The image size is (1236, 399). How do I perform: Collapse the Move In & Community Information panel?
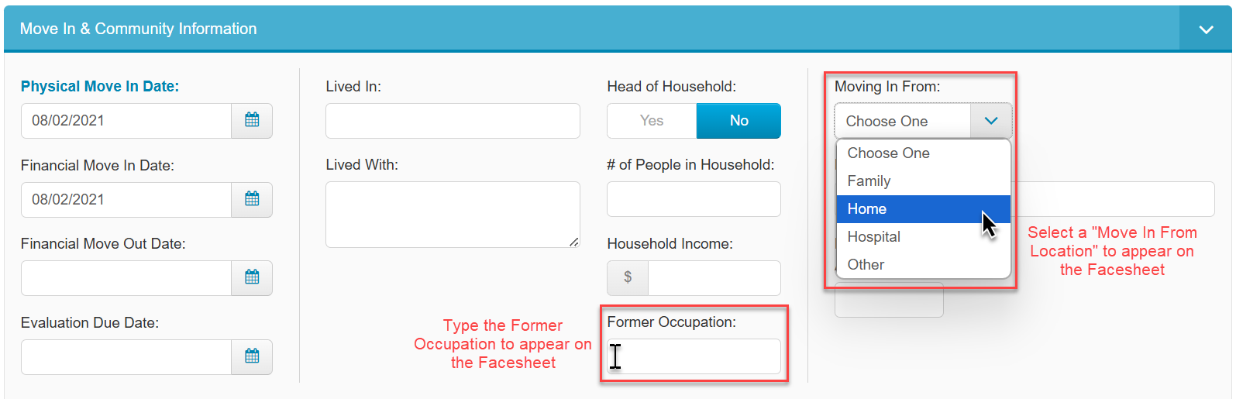[x=1206, y=29]
